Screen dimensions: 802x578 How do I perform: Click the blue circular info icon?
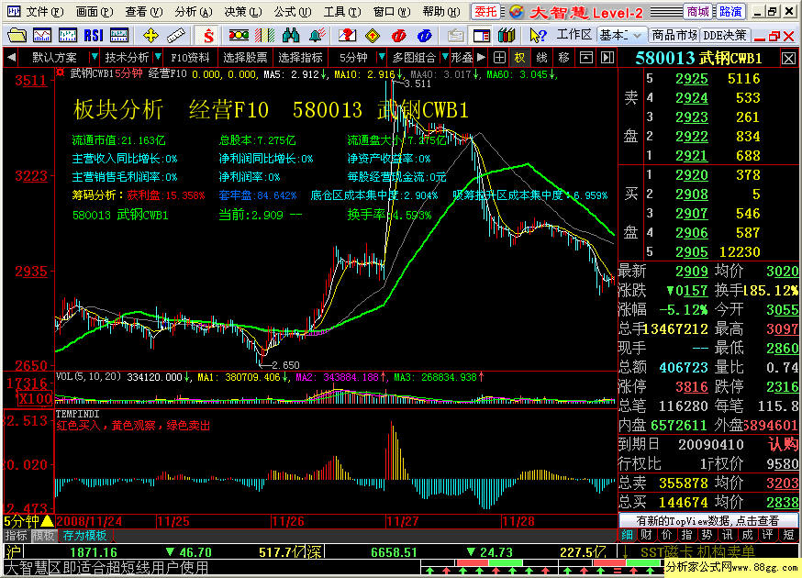(x=425, y=35)
